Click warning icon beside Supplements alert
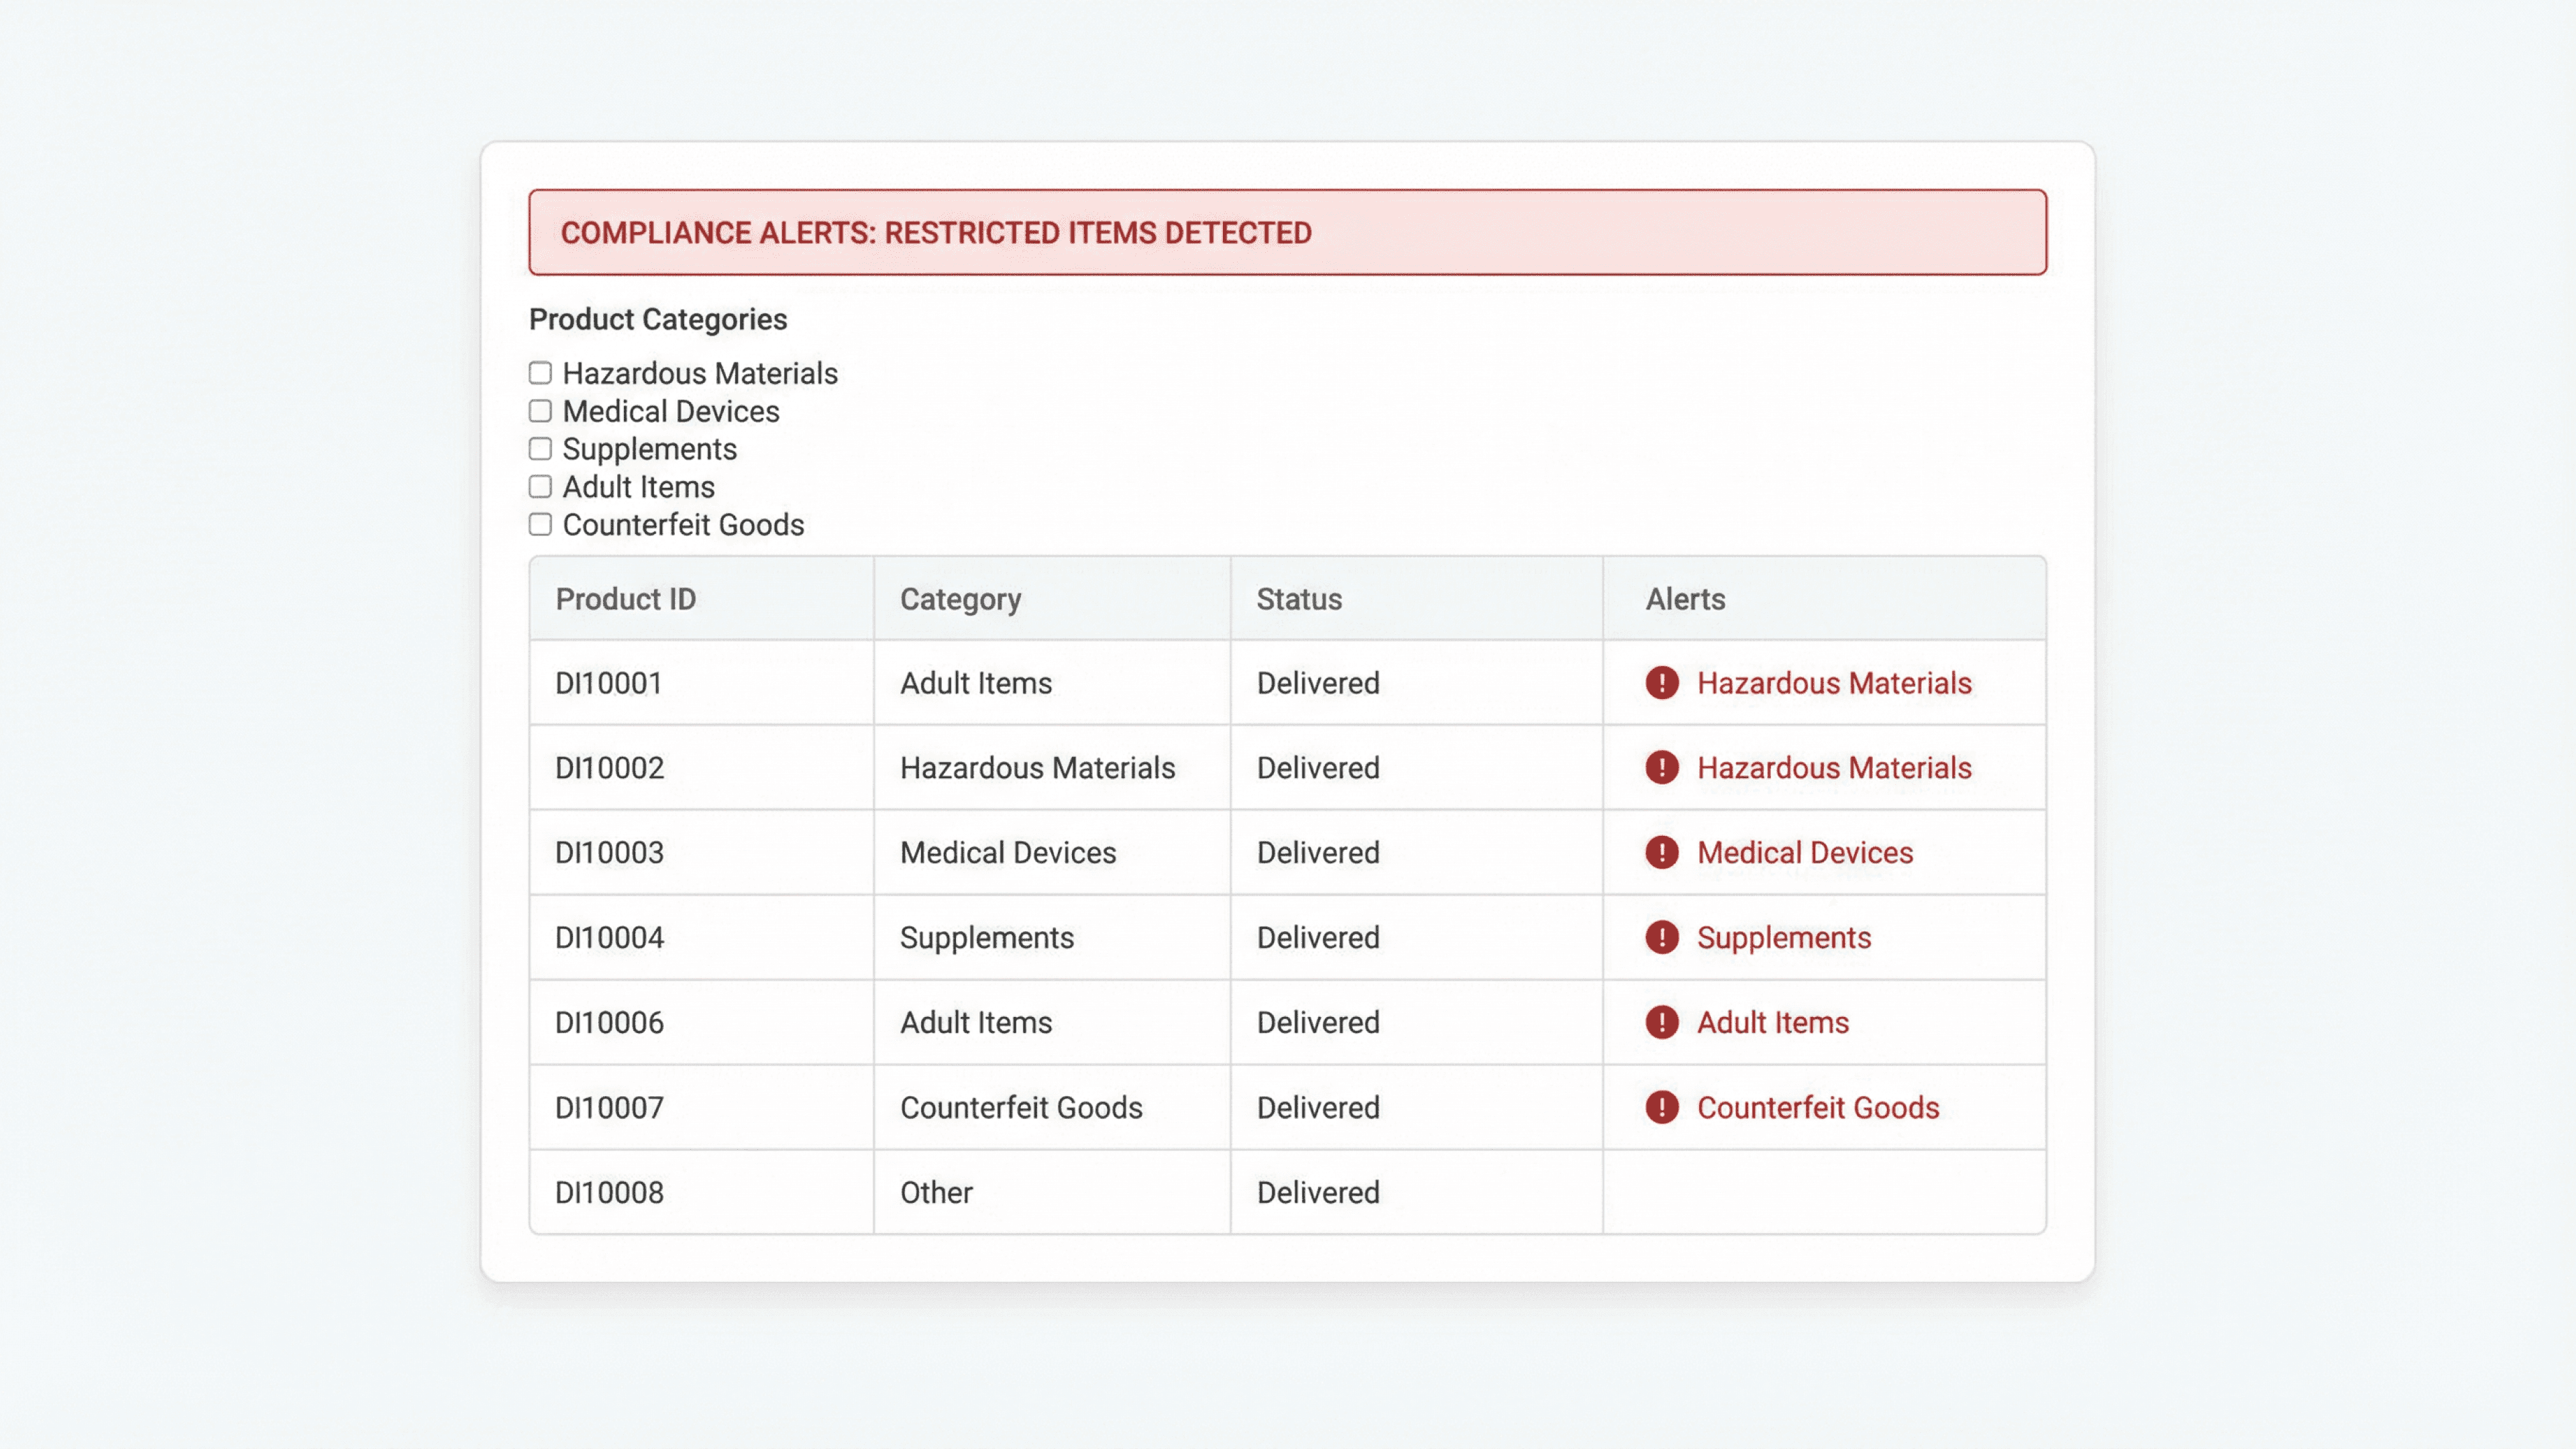 pos(1661,938)
